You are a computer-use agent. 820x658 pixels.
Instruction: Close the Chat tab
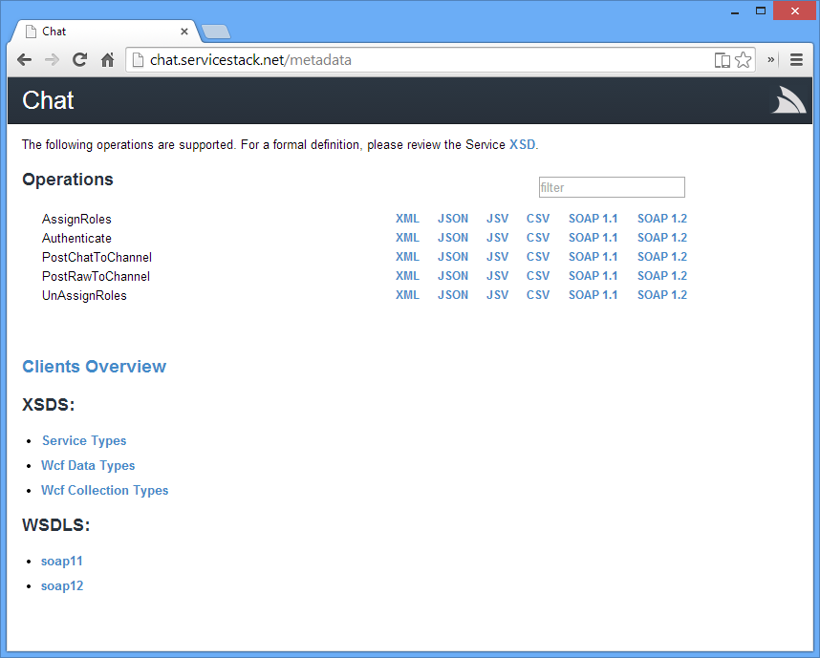pos(184,32)
